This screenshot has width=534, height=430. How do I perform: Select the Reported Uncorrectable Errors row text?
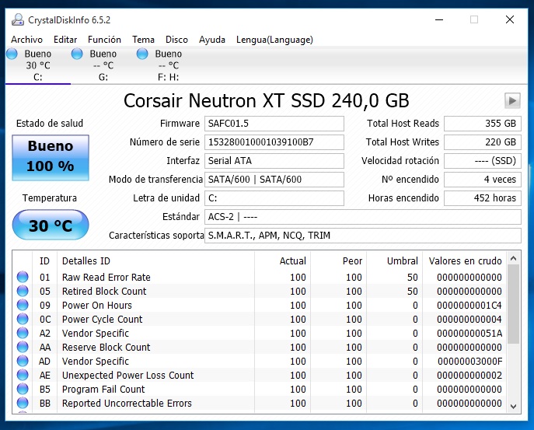pyautogui.click(x=127, y=403)
